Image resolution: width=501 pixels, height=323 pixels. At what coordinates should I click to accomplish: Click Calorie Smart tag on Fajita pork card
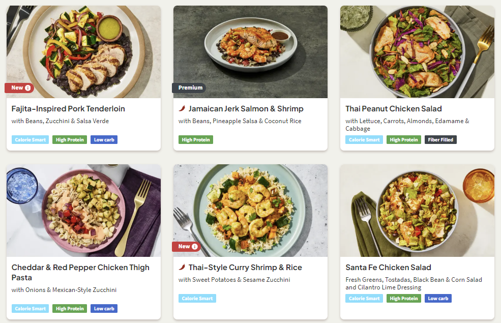pos(31,140)
